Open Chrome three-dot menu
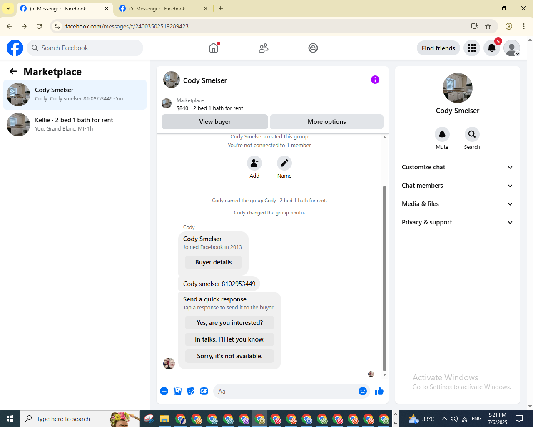 [x=524, y=26]
